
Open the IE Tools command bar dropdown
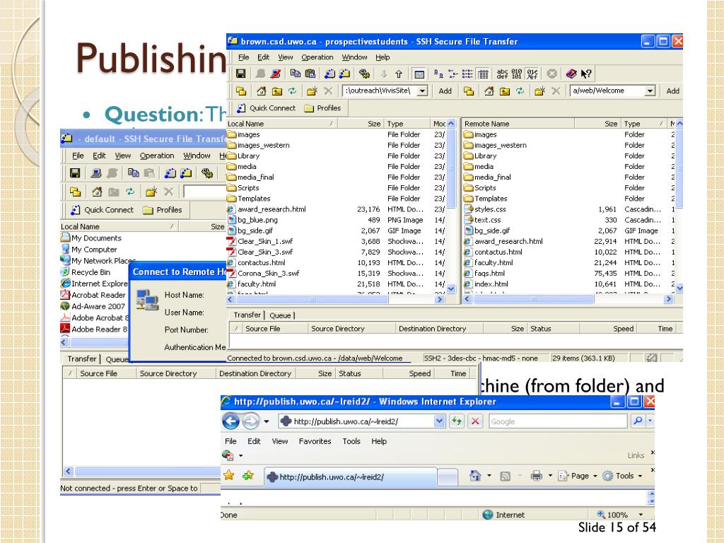pyautogui.click(x=640, y=476)
